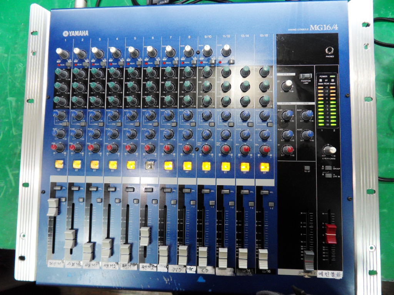Select channel 8 LOW EQ knob
Viewport: 394px width, 295px height.
(x=188, y=100)
